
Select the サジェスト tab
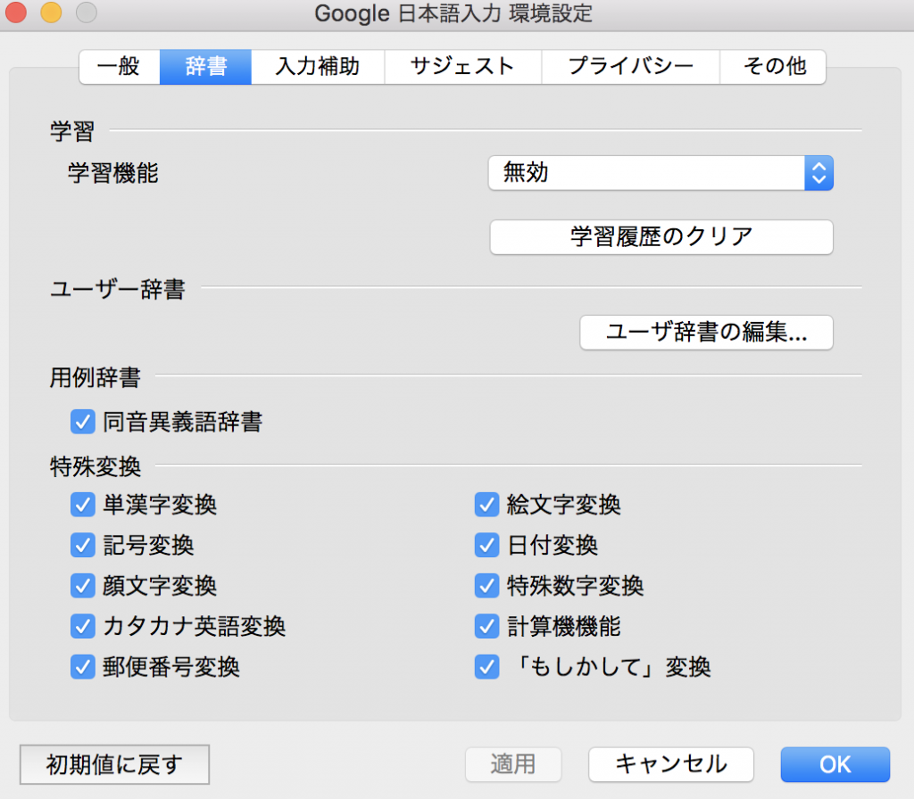[x=462, y=67]
